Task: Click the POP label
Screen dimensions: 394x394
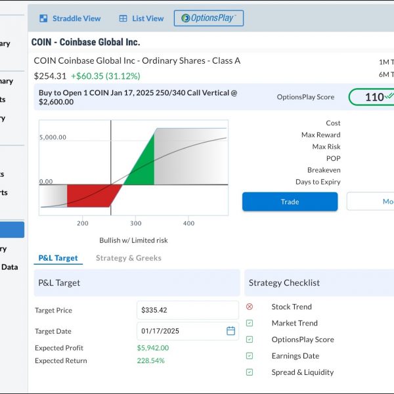Action: [333, 158]
